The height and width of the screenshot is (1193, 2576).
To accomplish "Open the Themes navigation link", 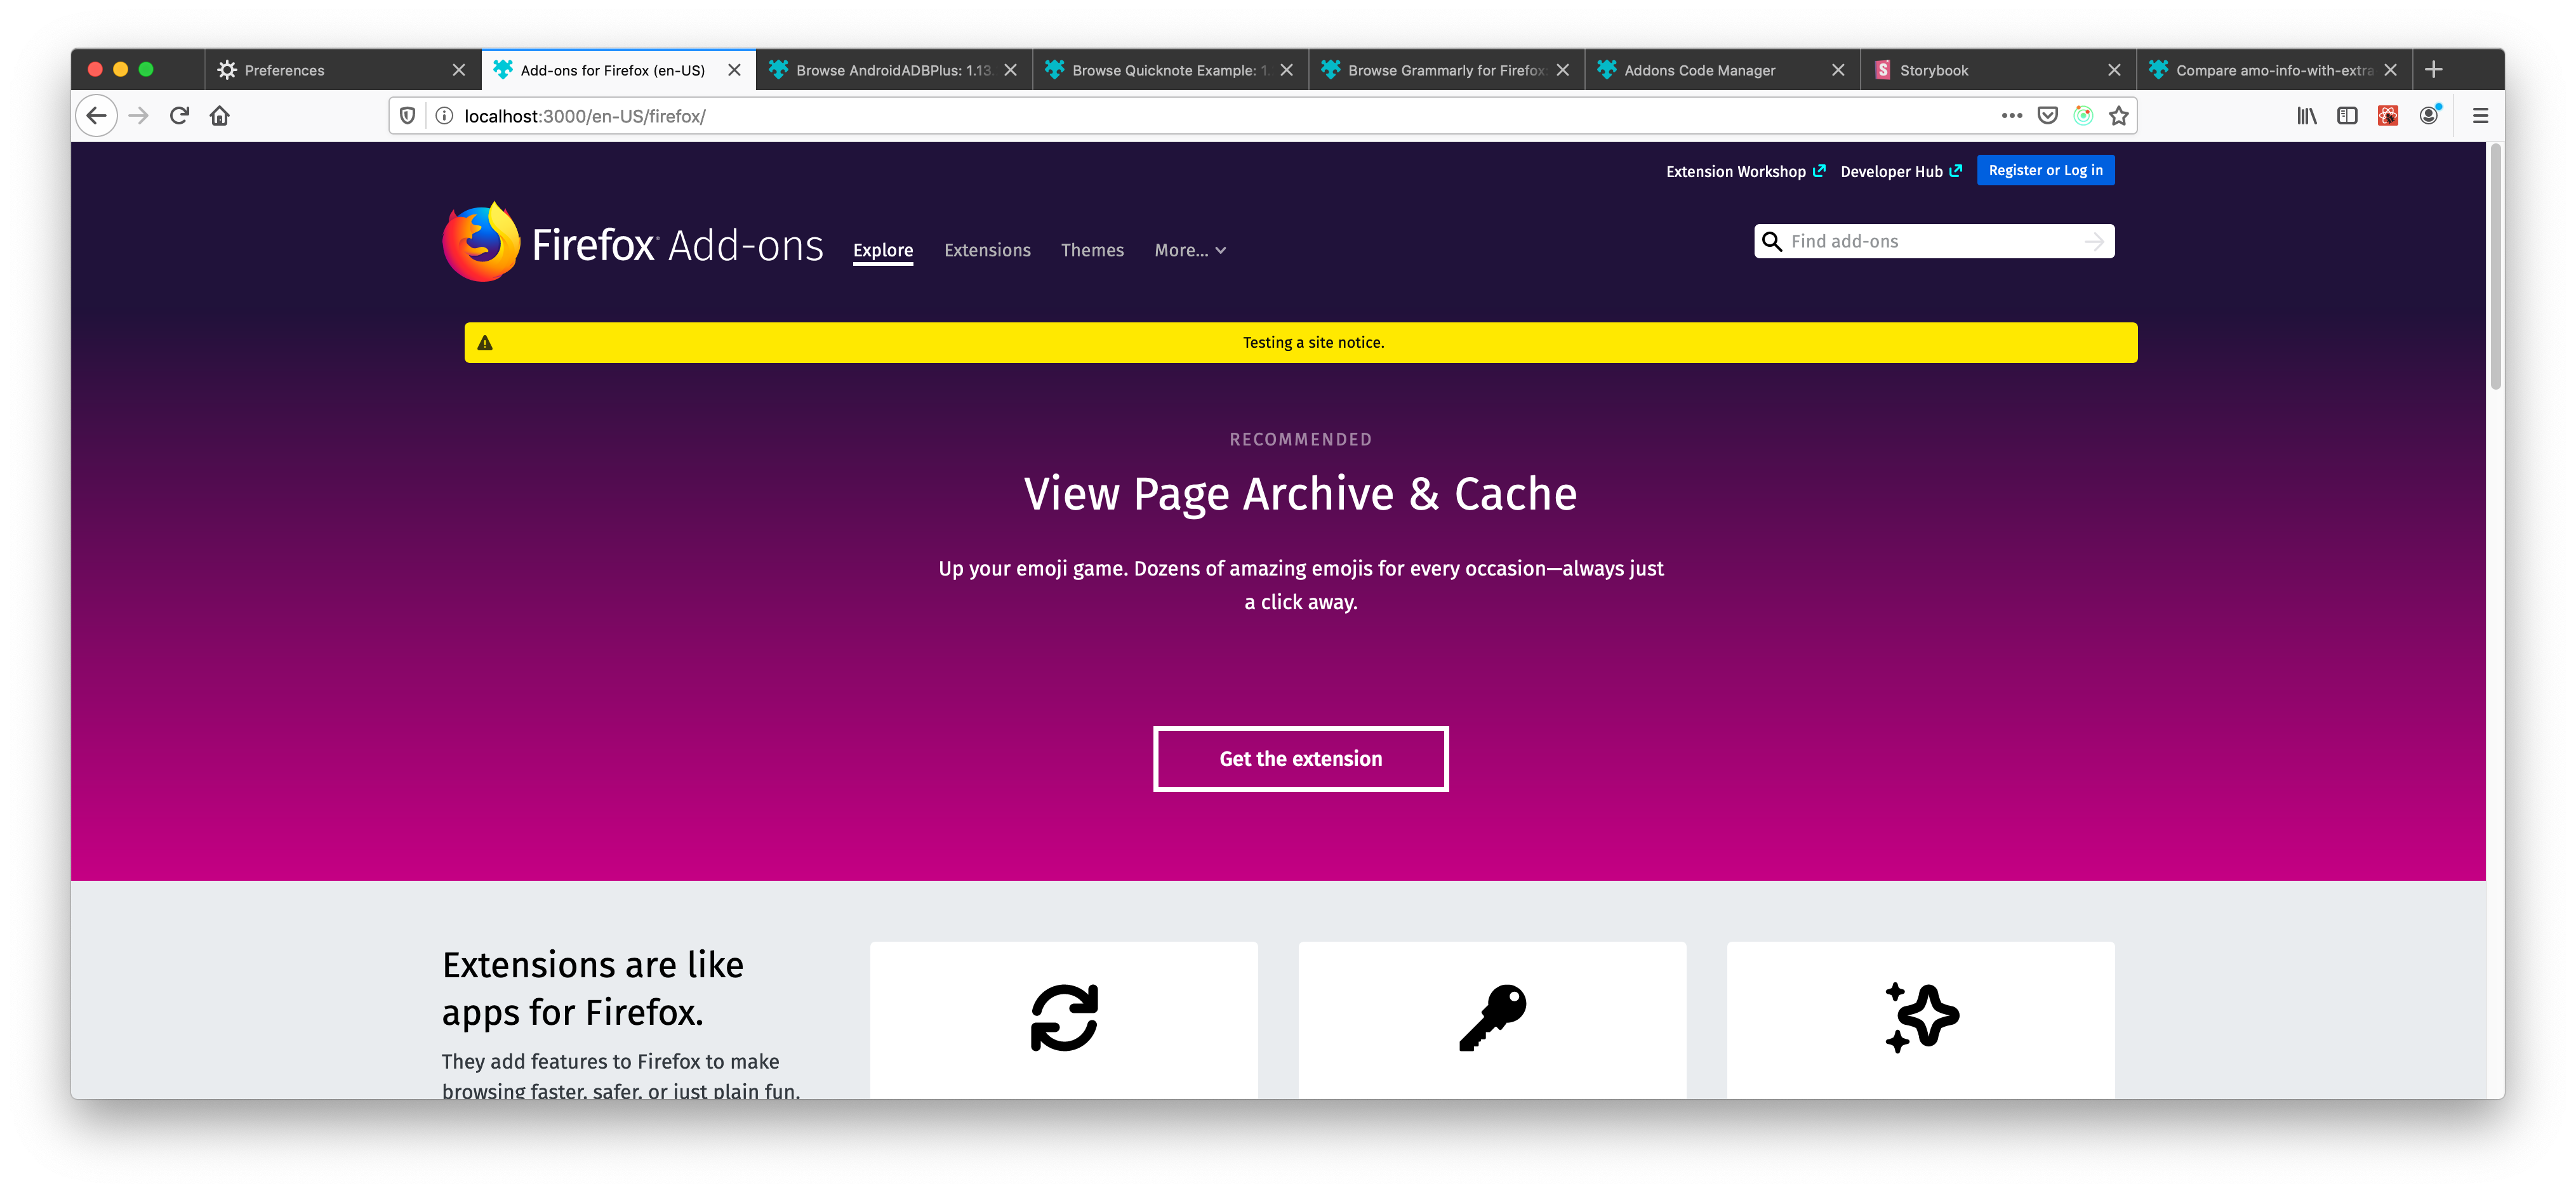I will point(1092,250).
